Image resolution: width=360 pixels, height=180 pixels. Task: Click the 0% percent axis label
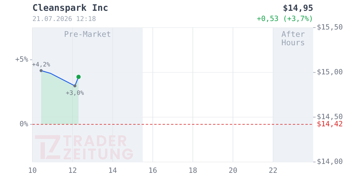[24, 124]
